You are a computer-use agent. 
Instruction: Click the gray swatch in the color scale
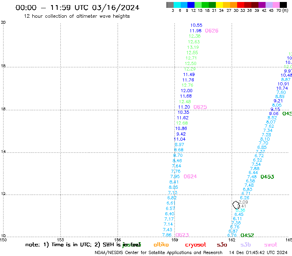click(170, 5)
